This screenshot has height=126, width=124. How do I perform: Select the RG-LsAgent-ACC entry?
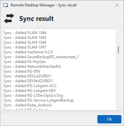(x=30, y=86)
